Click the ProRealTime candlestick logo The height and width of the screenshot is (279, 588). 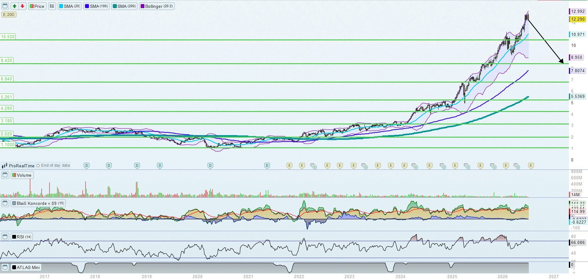tap(4, 166)
